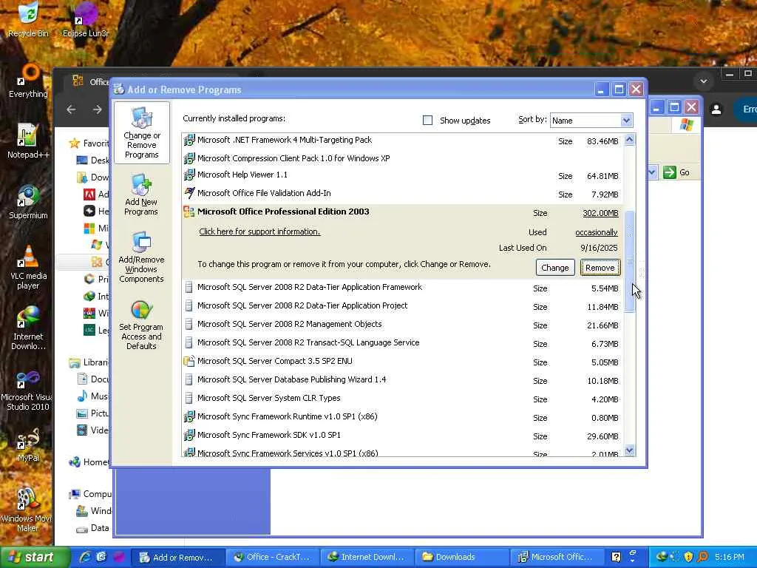The image size is (757, 568).
Task: Open the Windows start button
Action: coord(35,557)
